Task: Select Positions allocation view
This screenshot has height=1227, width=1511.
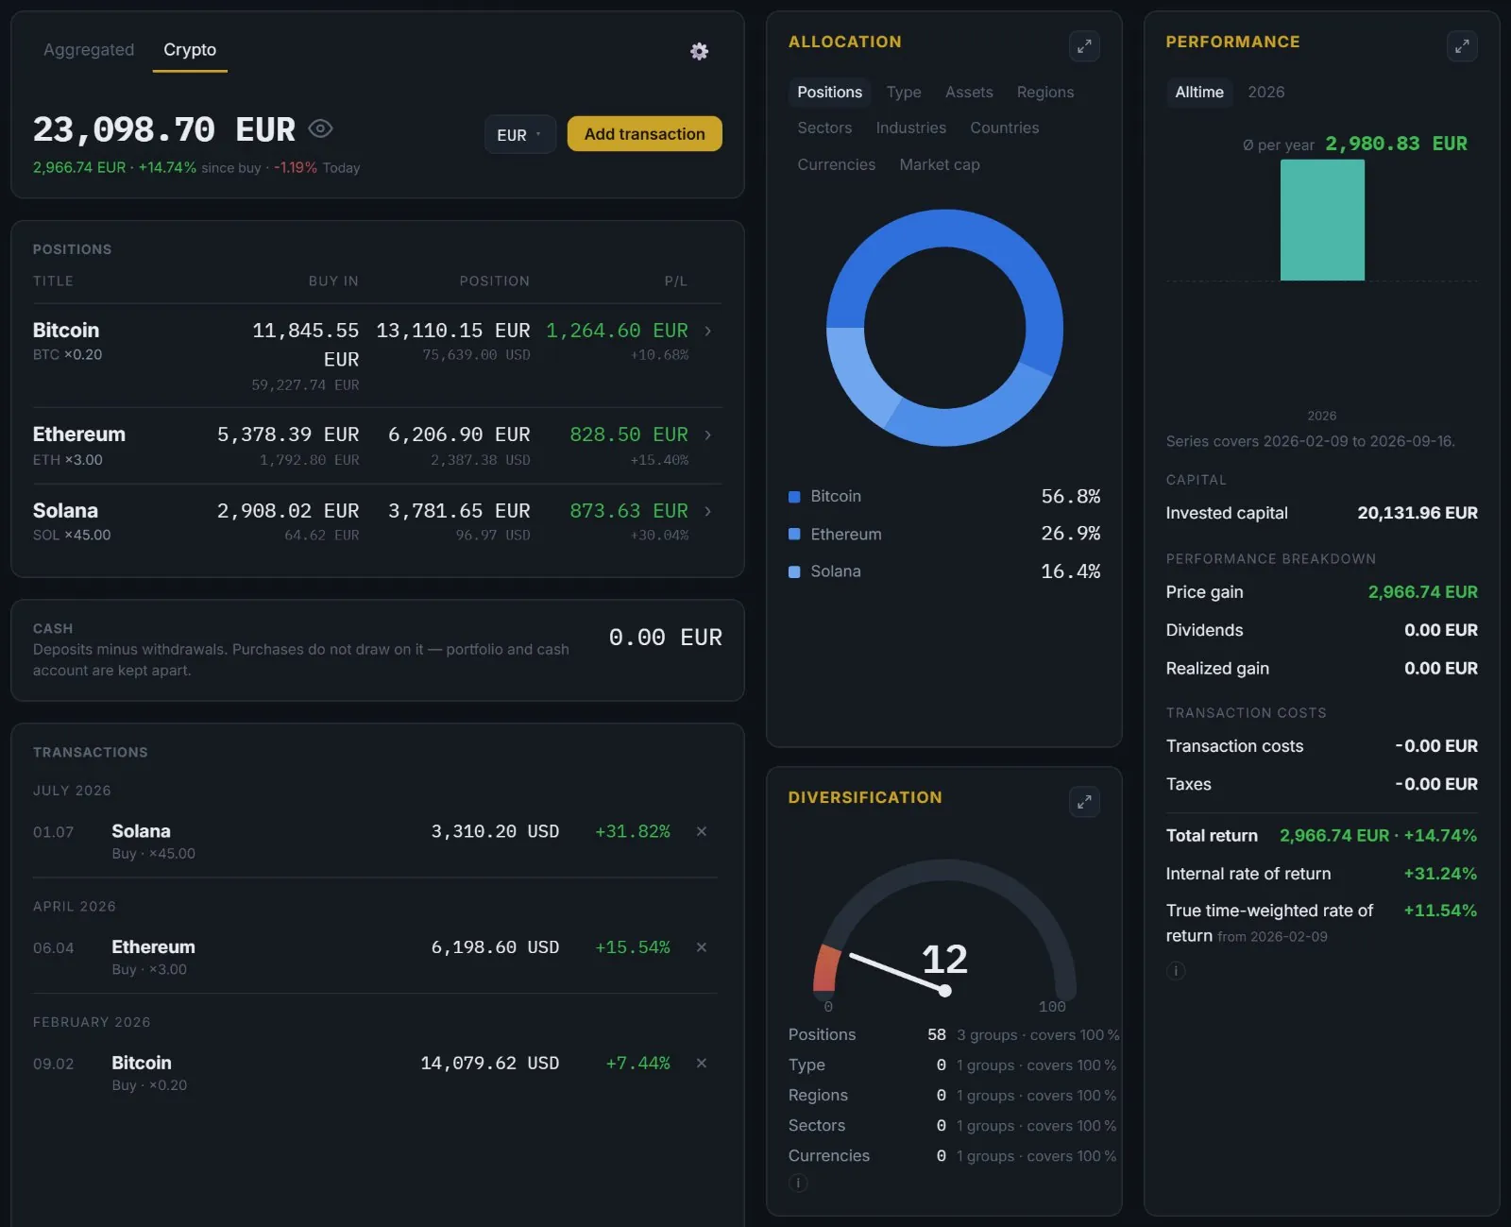Action: click(829, 92)
